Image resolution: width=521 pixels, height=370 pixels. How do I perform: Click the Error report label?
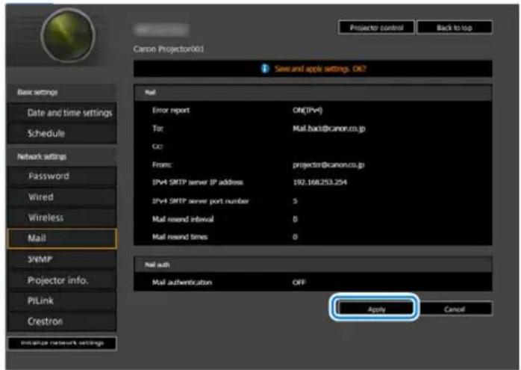tap(171, 110)
